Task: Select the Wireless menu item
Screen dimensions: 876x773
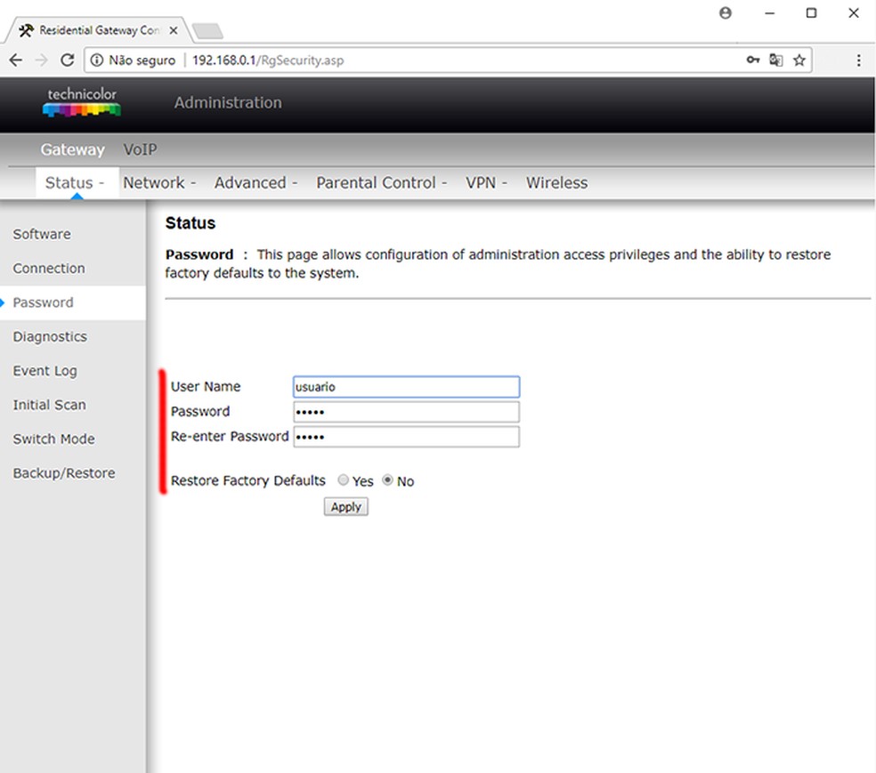Action: click(556, 182)
